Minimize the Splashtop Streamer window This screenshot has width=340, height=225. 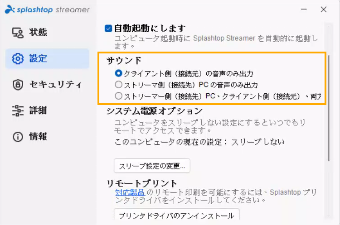click(304, 10)
